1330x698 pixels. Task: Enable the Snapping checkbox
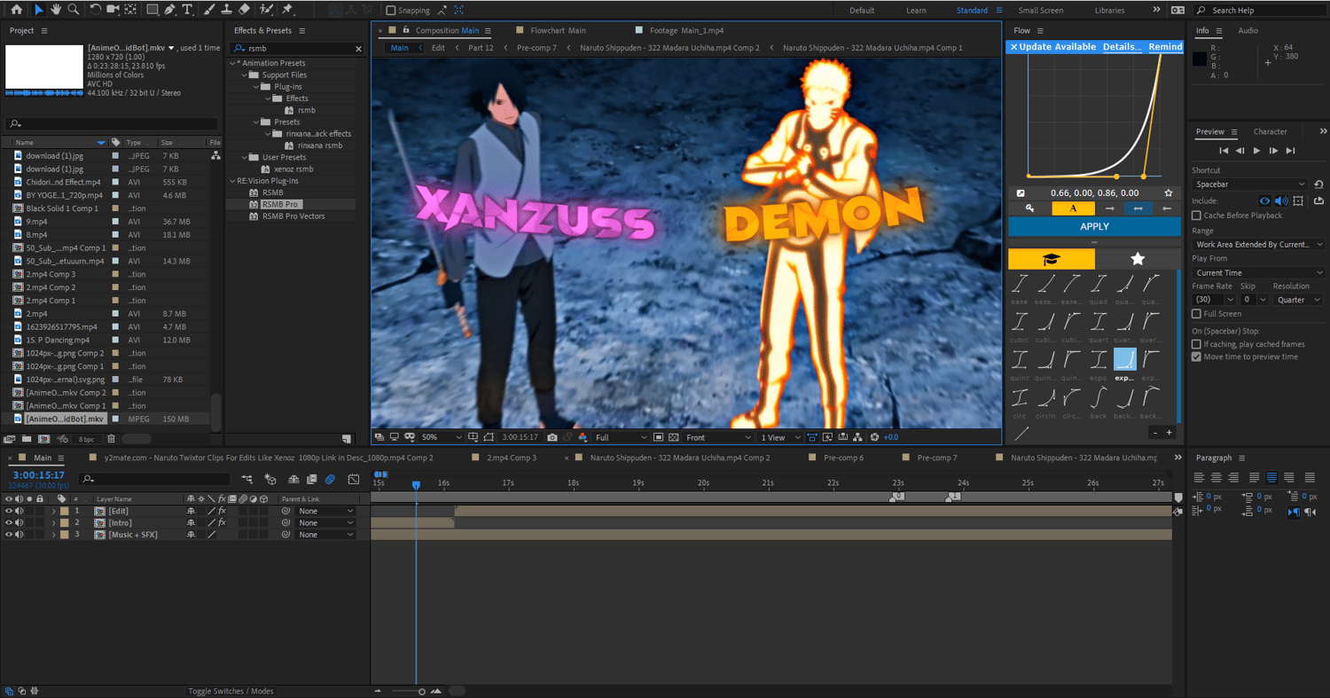(391, 11)
